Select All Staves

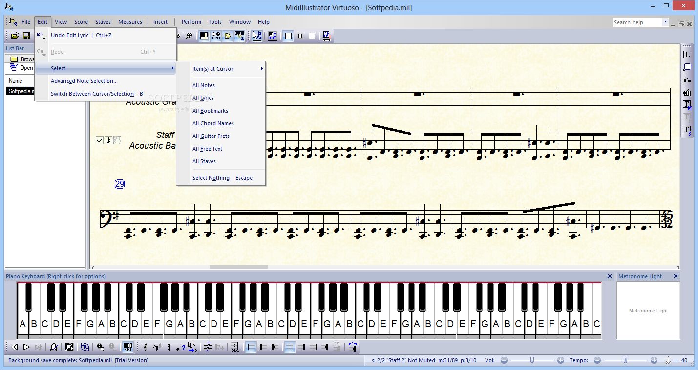pyautogui.click(x=204, y=161)
